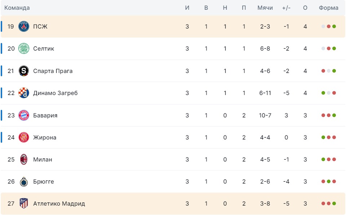Select the Атлетико Мадрид team name
The image size is (346, 215).
pos(59,203)
